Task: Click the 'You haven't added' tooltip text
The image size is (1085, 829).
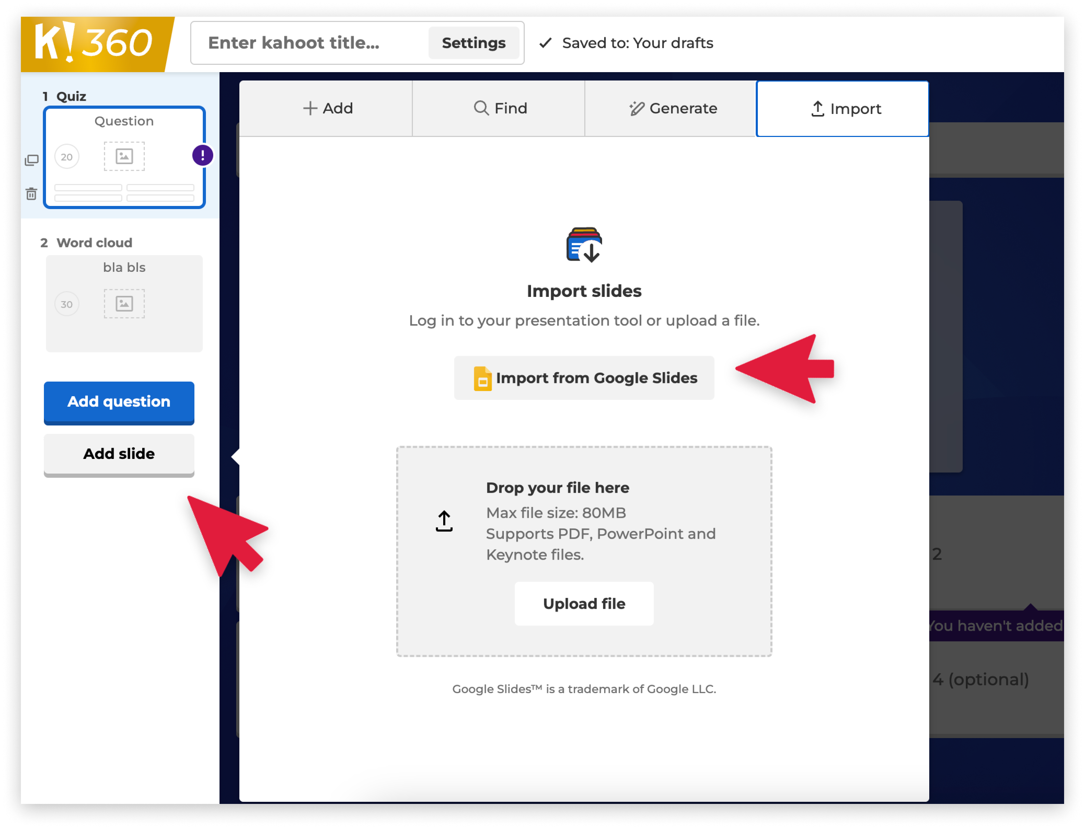Action: point(996,626)
